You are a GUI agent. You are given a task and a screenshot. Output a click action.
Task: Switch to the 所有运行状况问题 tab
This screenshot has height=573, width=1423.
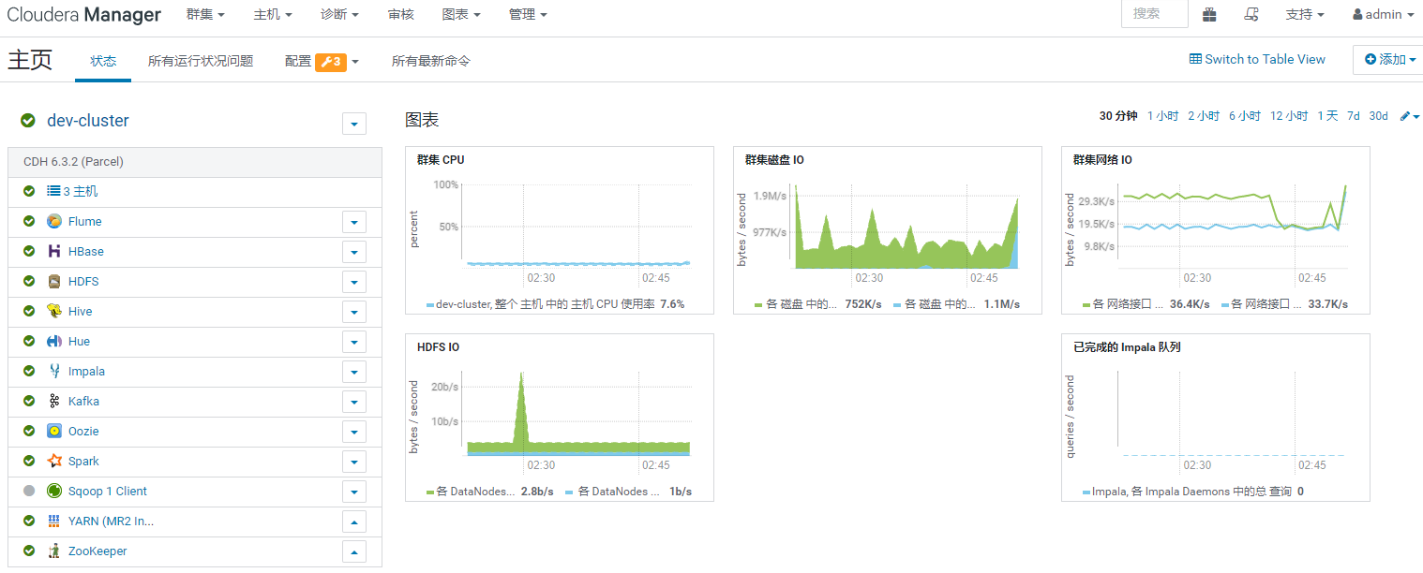tap(201, 62)
